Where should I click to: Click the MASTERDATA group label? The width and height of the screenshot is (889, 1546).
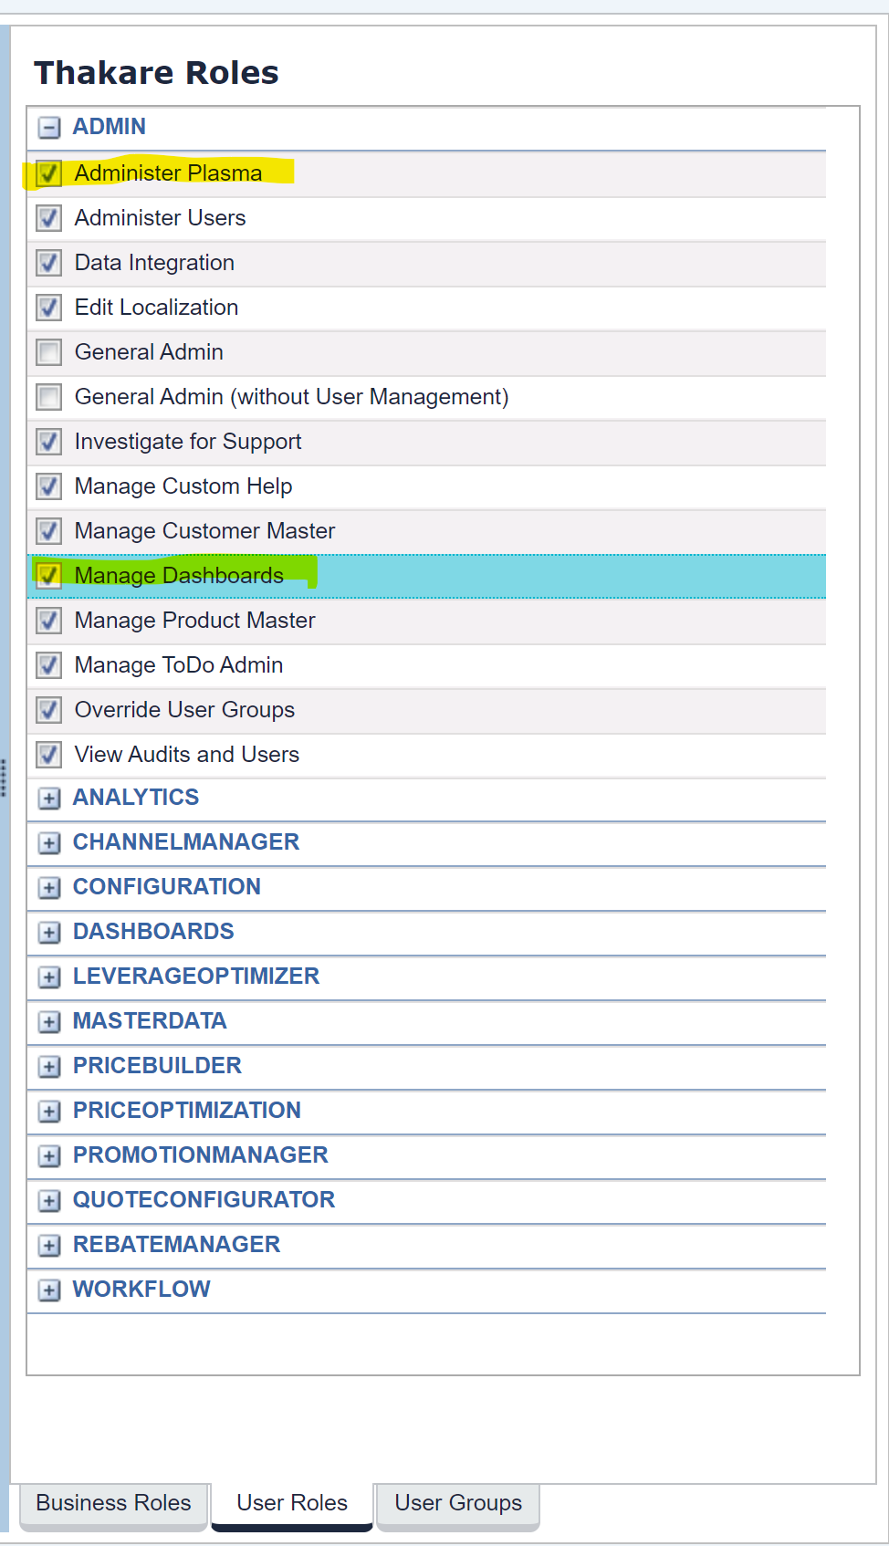(x=150, y=1021)
